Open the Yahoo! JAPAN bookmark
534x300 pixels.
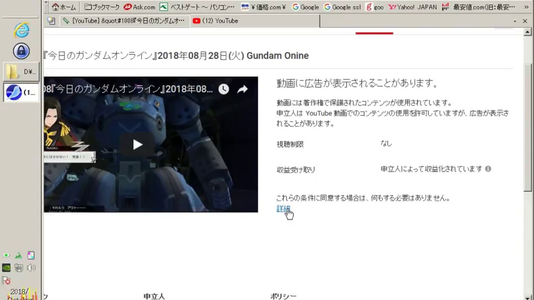coord(413,7)
